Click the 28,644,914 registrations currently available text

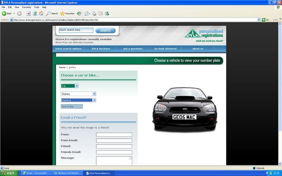pyautogui.click(x=84, y=39)
